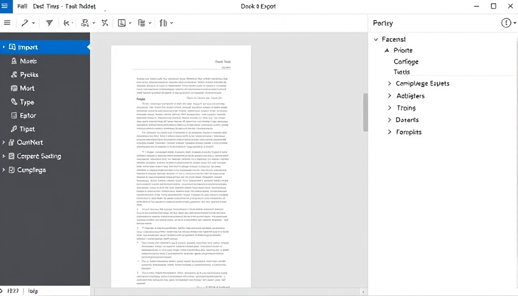Select Corfiǫge in the tree
Viewport: 518px width, 296px height.
point(406,62)
